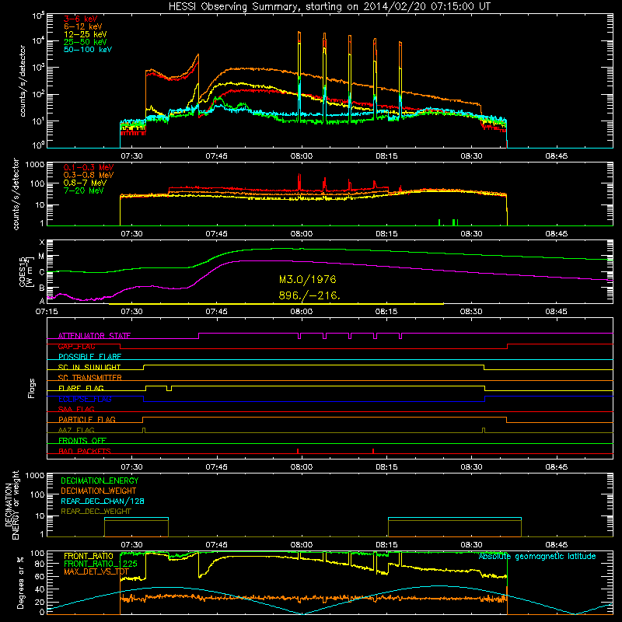Select the 50-100 keV legend label
This screenshot has height=622, width=622.
coord(87,50)
